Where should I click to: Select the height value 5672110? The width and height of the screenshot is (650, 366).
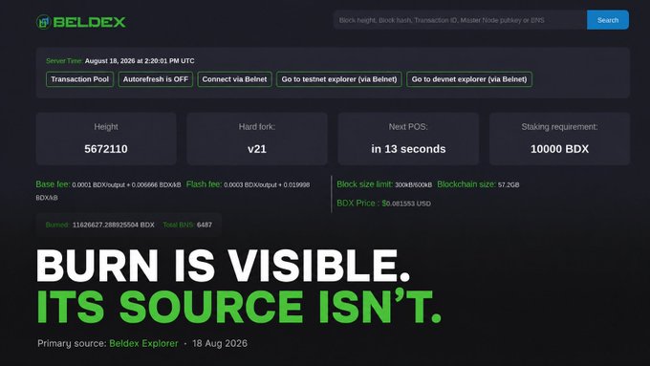[106, 149]
